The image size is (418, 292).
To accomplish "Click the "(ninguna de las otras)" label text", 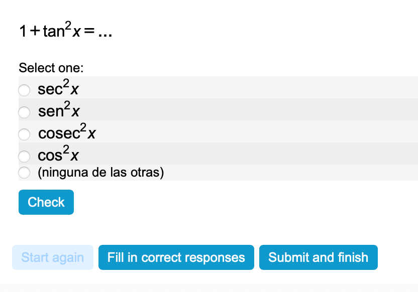I will [101, 173].
